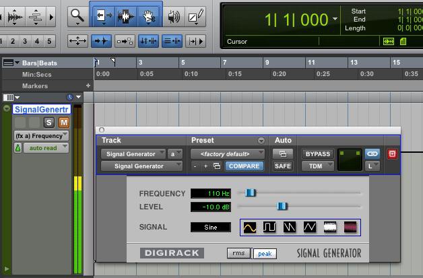423x278 pixels.
Task: Click horizontal zoom in arrow
Action: (51, 17)
